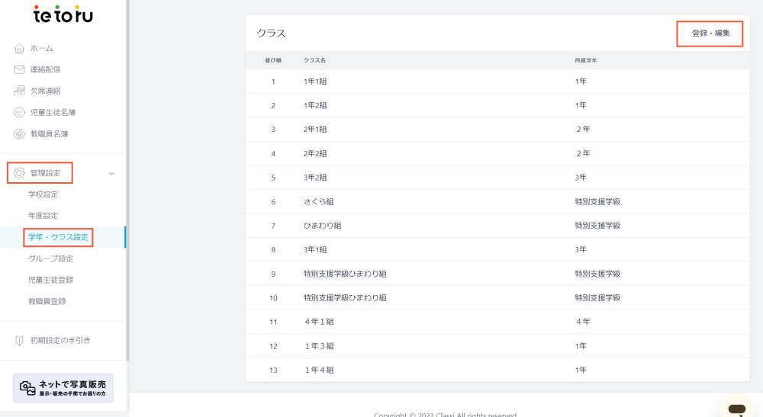This screenshot has width=763, height=417.
Task: Select 学年・クラス設定 menu item
Action: [58, 237]
